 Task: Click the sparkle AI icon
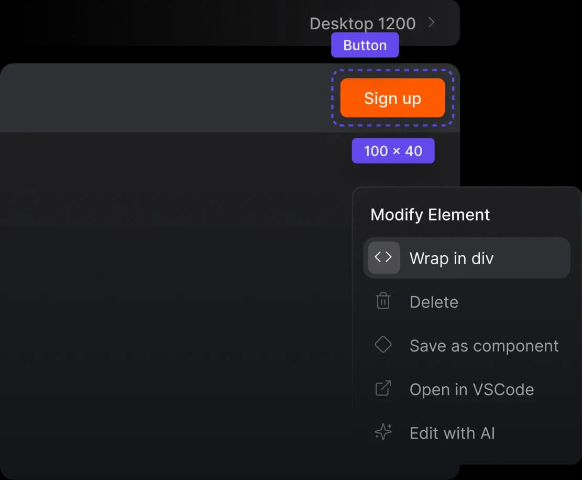pyautogui.click(x=383, y=432)
